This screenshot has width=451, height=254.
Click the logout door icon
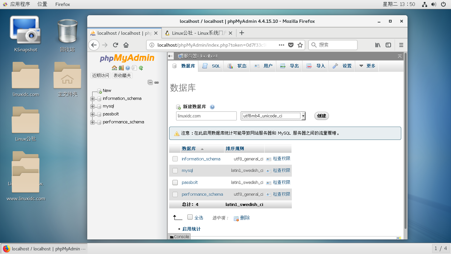tap(121, 68)
